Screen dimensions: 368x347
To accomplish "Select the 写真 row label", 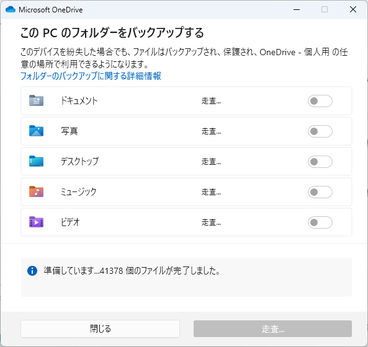I will pyautogui.click(x=70, y=131).
